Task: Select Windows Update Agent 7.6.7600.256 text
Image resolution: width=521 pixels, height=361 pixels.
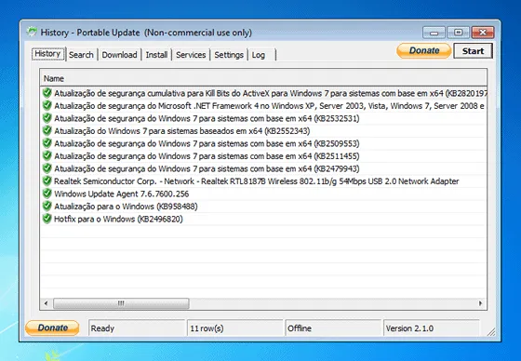Action: tap(122, 194)
